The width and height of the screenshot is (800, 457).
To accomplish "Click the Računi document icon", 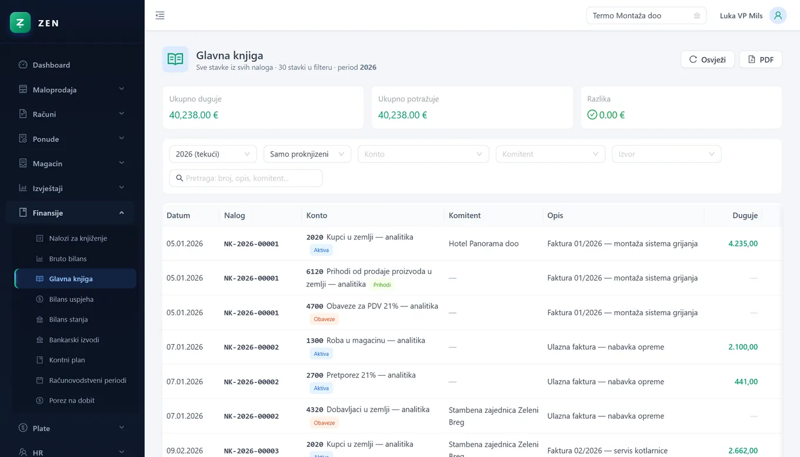I will 23,114.
